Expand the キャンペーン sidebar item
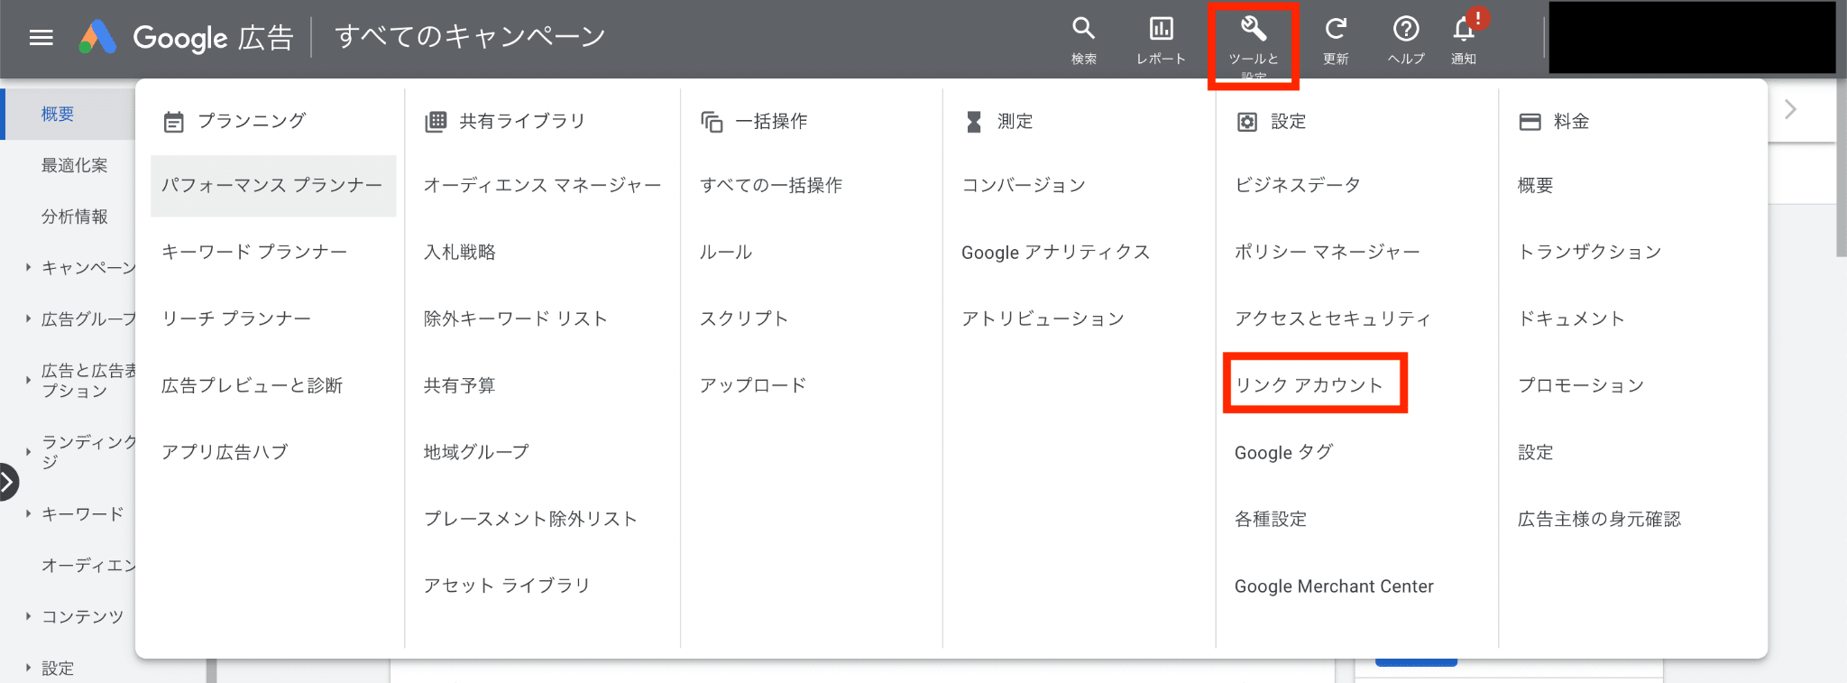 (28, 267)
